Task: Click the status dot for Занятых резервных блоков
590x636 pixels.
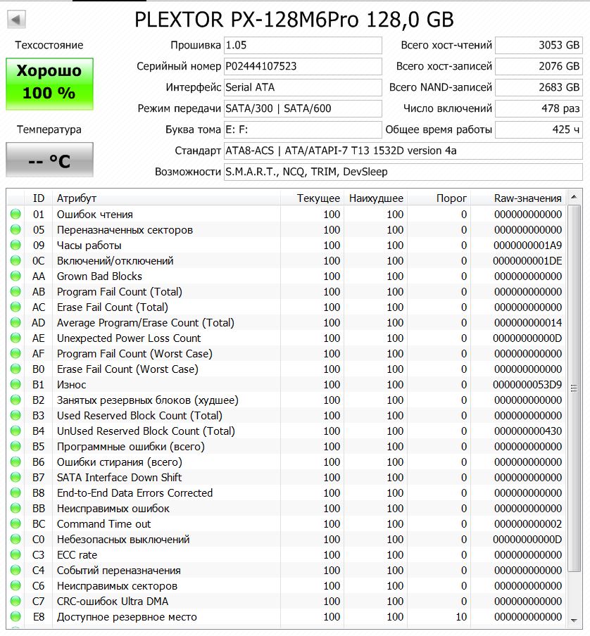Action: pos(15,400)
